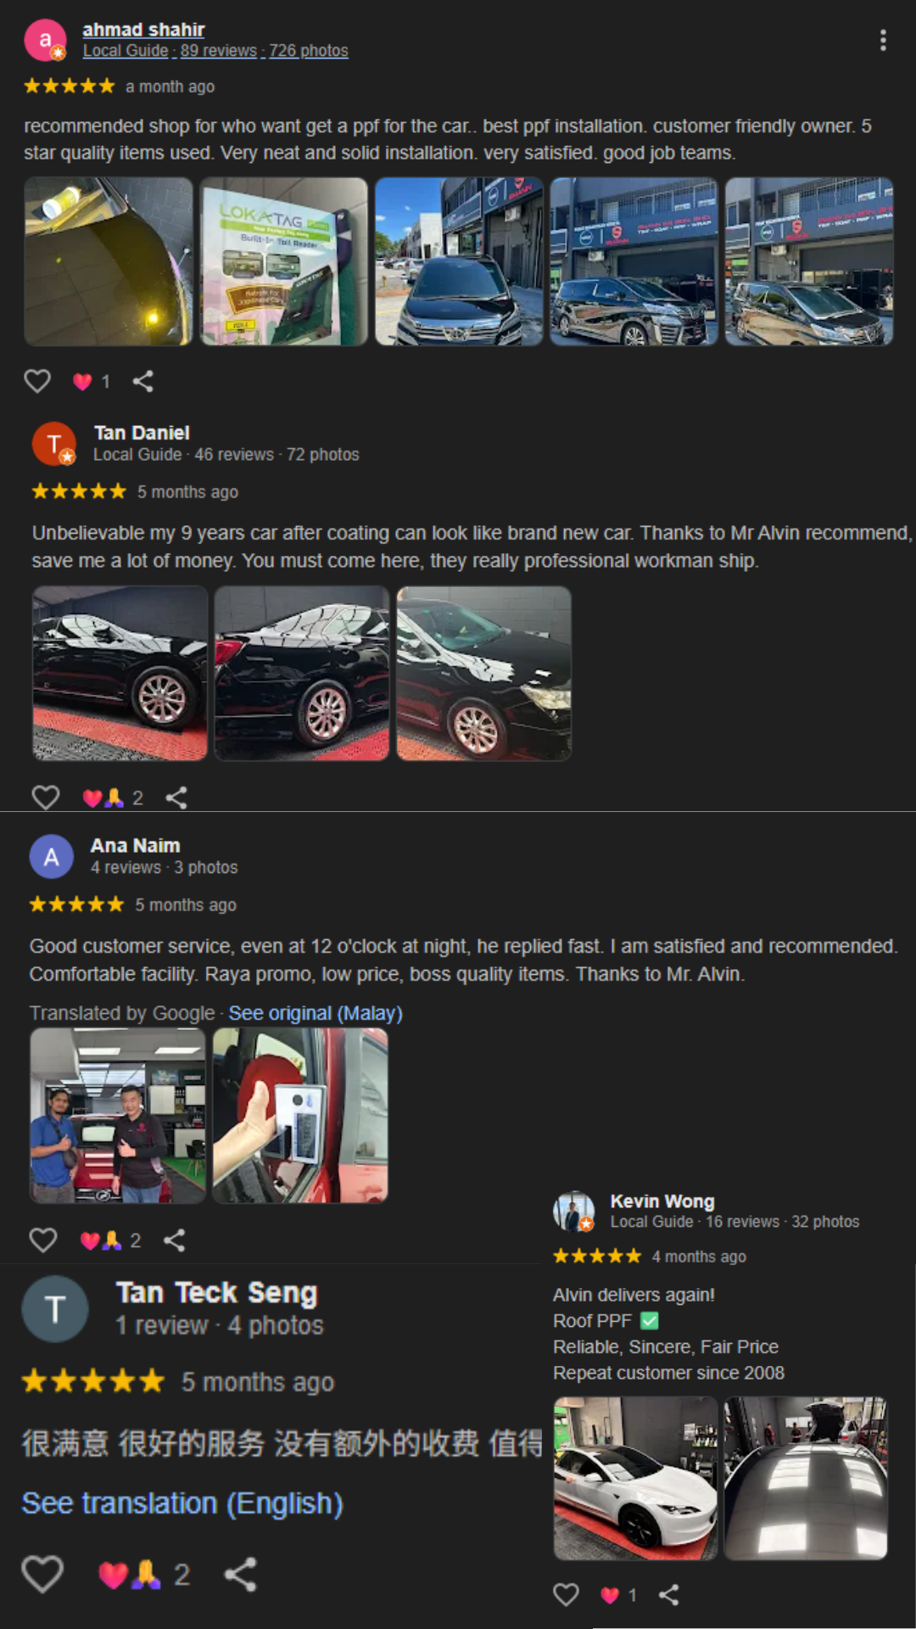
Task: Open ahmad shahir's 726 photos link
Action: (309, 51)
